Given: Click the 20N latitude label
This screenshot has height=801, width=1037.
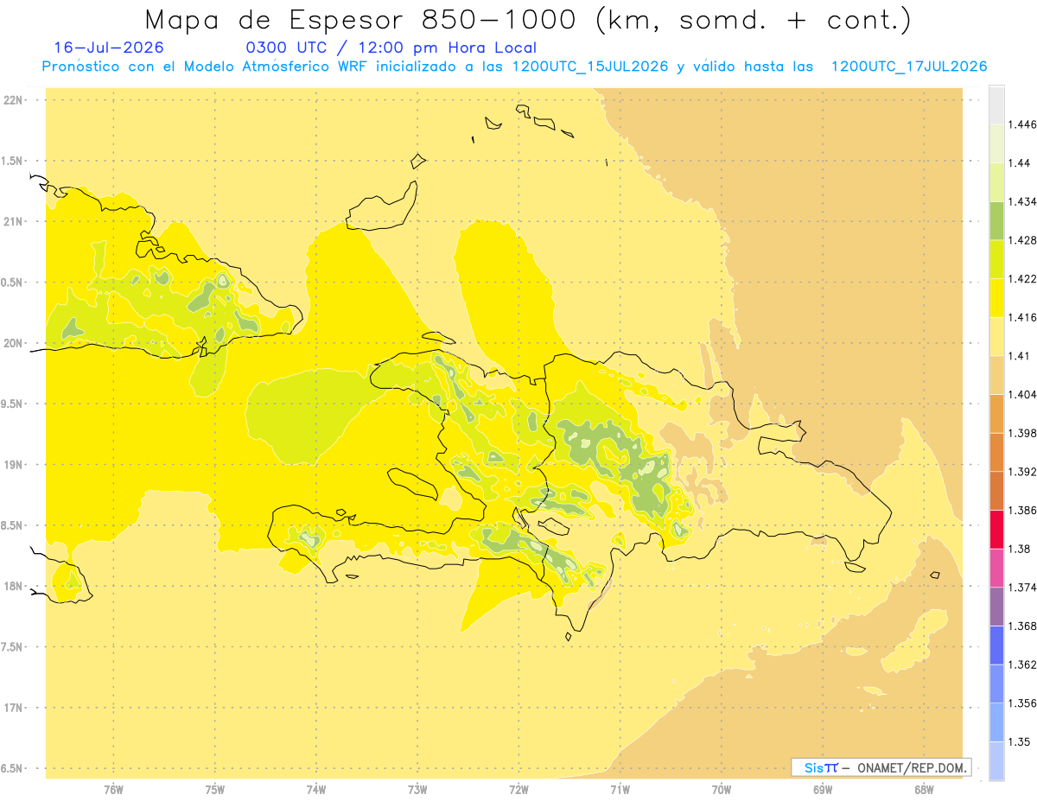Looking at the screenshot, I should (x=14, y=343).
